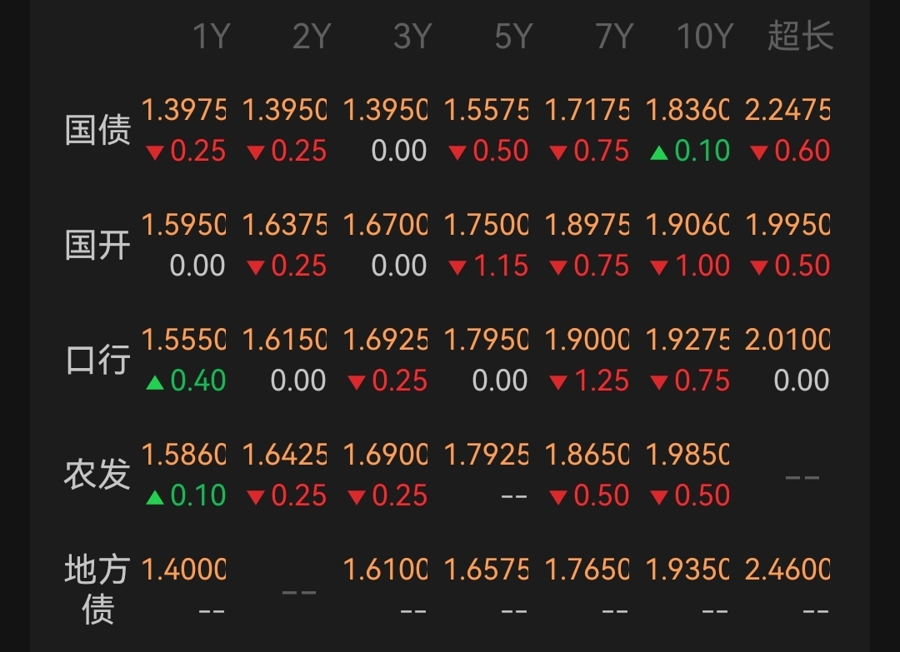
Task: Click the green up arrow beside 口行 1Y 0.40
Action: point(155,382)
